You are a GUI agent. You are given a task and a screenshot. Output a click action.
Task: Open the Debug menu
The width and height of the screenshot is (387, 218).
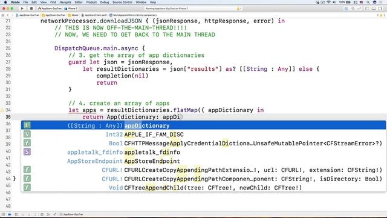pos(105,2)
